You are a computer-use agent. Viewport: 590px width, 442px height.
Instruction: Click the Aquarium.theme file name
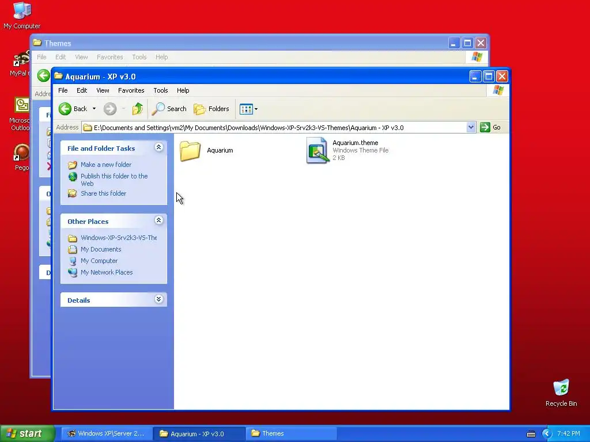355,143
